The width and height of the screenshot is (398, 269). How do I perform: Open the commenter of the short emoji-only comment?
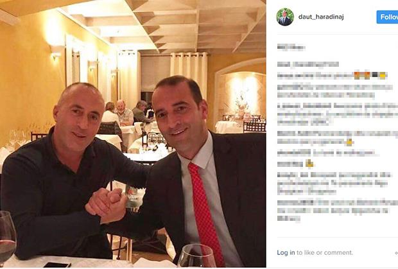click(290, 164)
